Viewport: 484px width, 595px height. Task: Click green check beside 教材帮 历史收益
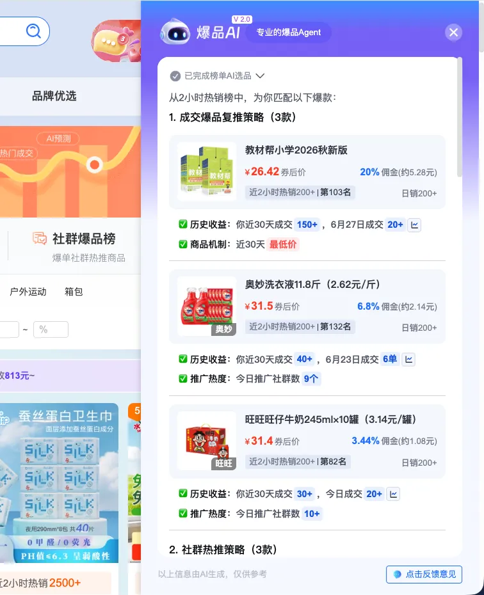(183, 225)
